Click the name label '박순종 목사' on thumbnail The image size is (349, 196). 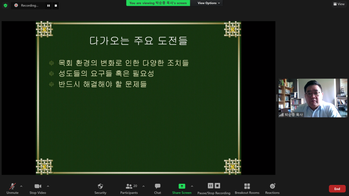294,115
